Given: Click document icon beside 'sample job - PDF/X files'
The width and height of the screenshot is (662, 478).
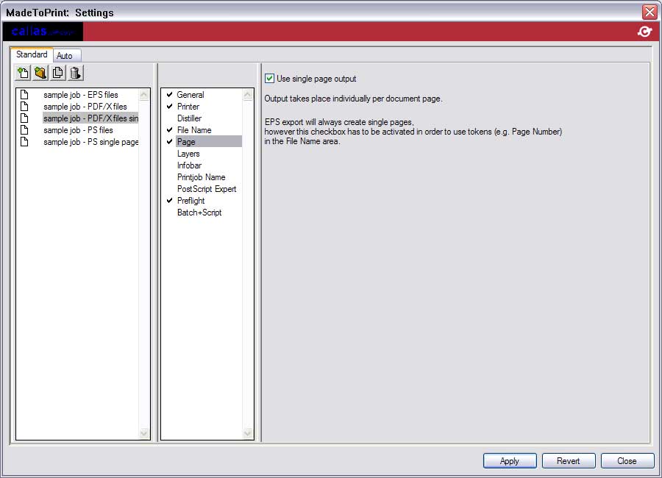Looking at the screenshot, I should tap(24, 106).
